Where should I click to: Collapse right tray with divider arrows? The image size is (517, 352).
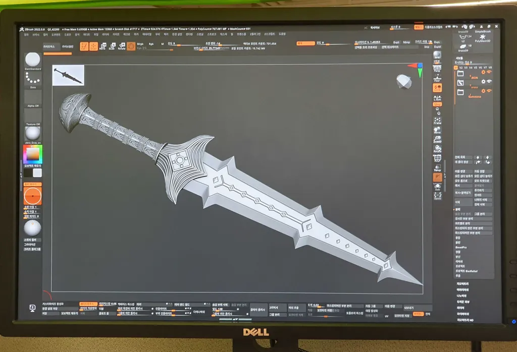coord(445,176)
